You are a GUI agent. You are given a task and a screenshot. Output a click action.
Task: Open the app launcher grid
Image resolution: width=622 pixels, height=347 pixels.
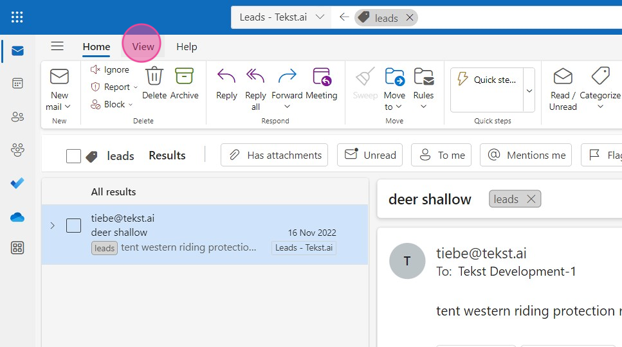coord(17,17)
